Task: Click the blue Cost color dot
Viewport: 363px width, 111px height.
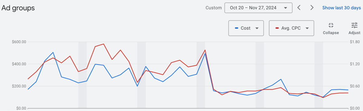Action: point(237,28)
